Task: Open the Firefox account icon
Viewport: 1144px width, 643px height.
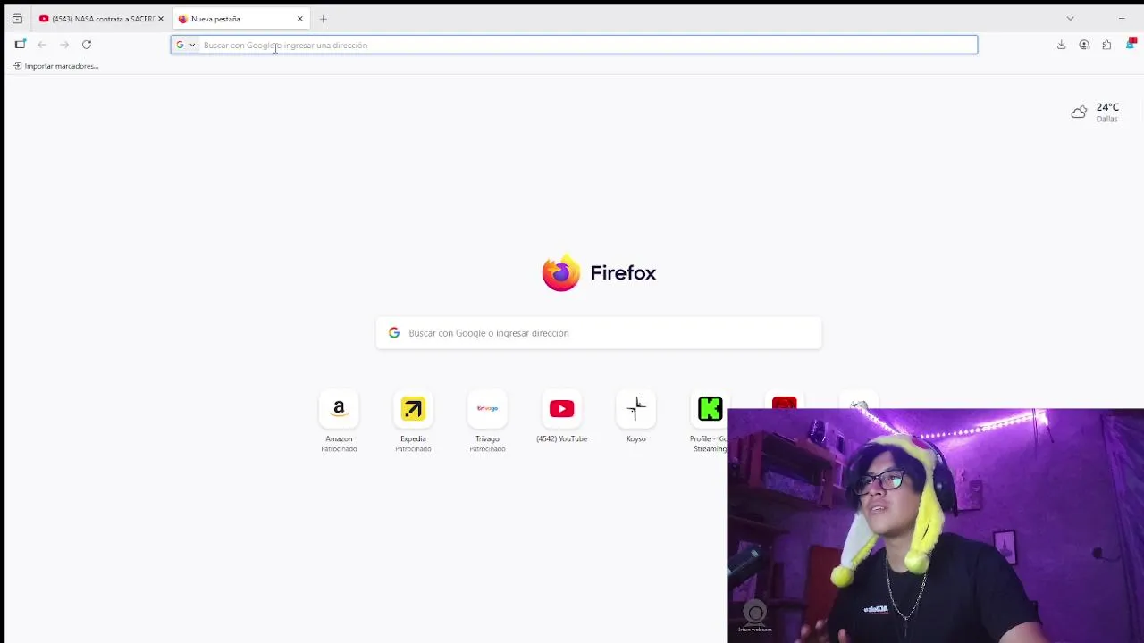Action: tap(1084, 45)
